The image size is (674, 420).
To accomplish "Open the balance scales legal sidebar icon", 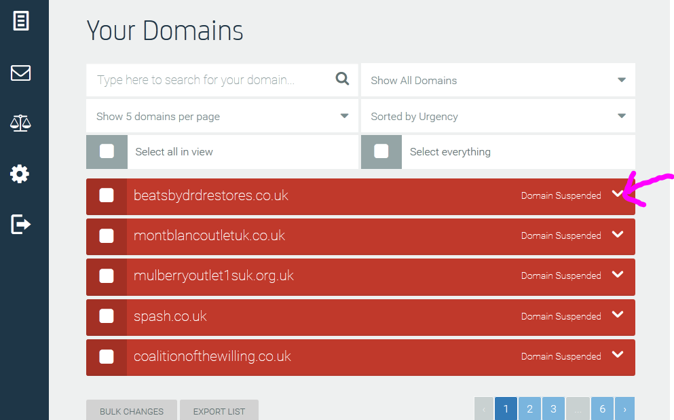I will 20,123.
